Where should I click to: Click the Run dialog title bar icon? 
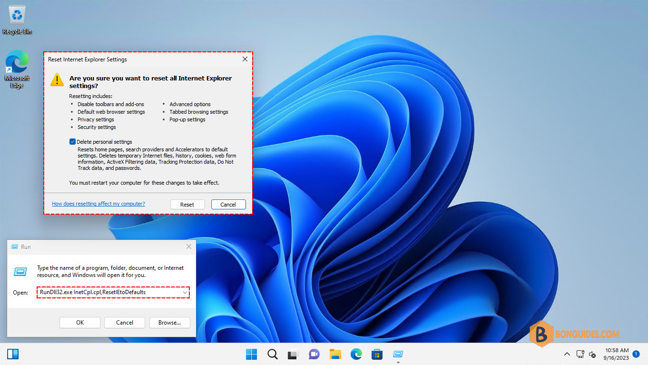14,247
